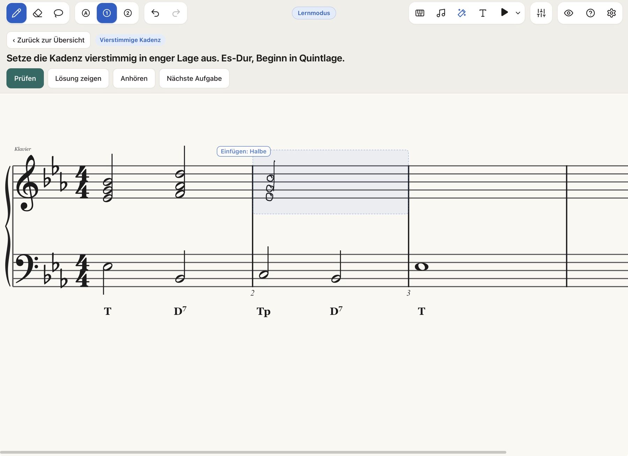Select the text tool
The height and width of the screenshot is (456, 628).
pyautogui.click(x=483, y=13)
